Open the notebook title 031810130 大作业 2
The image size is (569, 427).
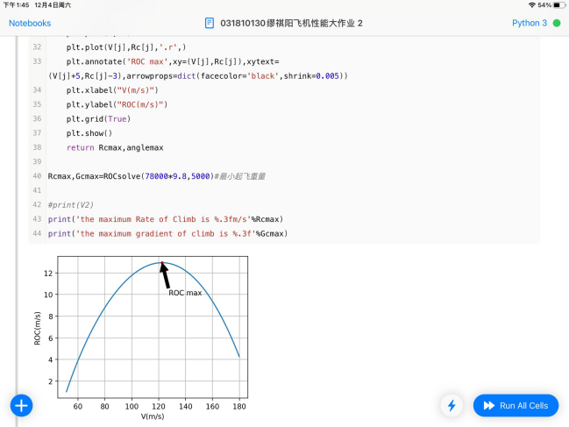[291, 23]
